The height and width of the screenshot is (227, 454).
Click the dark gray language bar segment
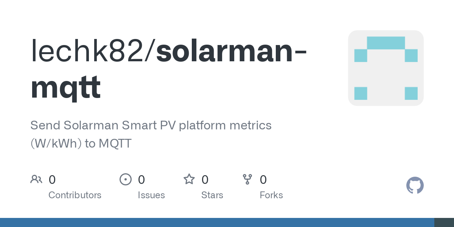(x=444, y=222)
